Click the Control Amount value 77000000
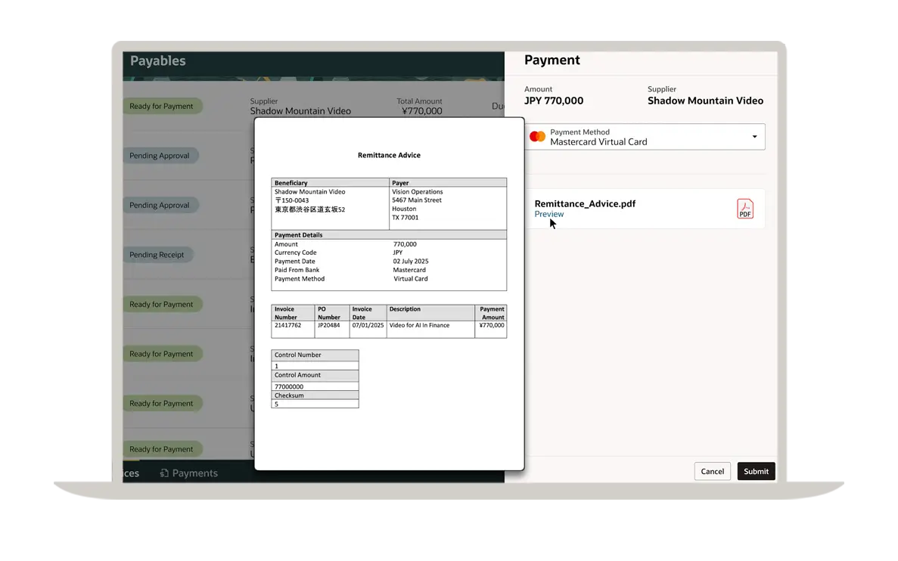 pyautogui.click(x=289, y=386)
